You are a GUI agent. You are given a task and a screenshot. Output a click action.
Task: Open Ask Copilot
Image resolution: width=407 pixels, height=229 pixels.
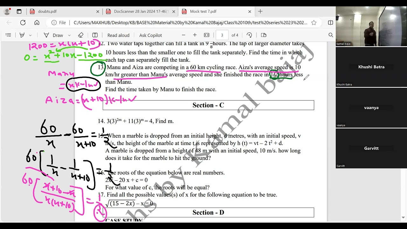[x=150, y=35]
